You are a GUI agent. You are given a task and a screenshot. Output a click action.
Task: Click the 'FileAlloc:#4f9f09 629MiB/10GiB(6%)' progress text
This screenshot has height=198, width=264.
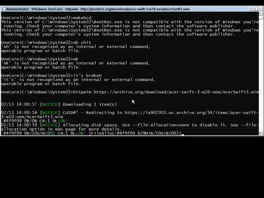click(x=135, y=133)
